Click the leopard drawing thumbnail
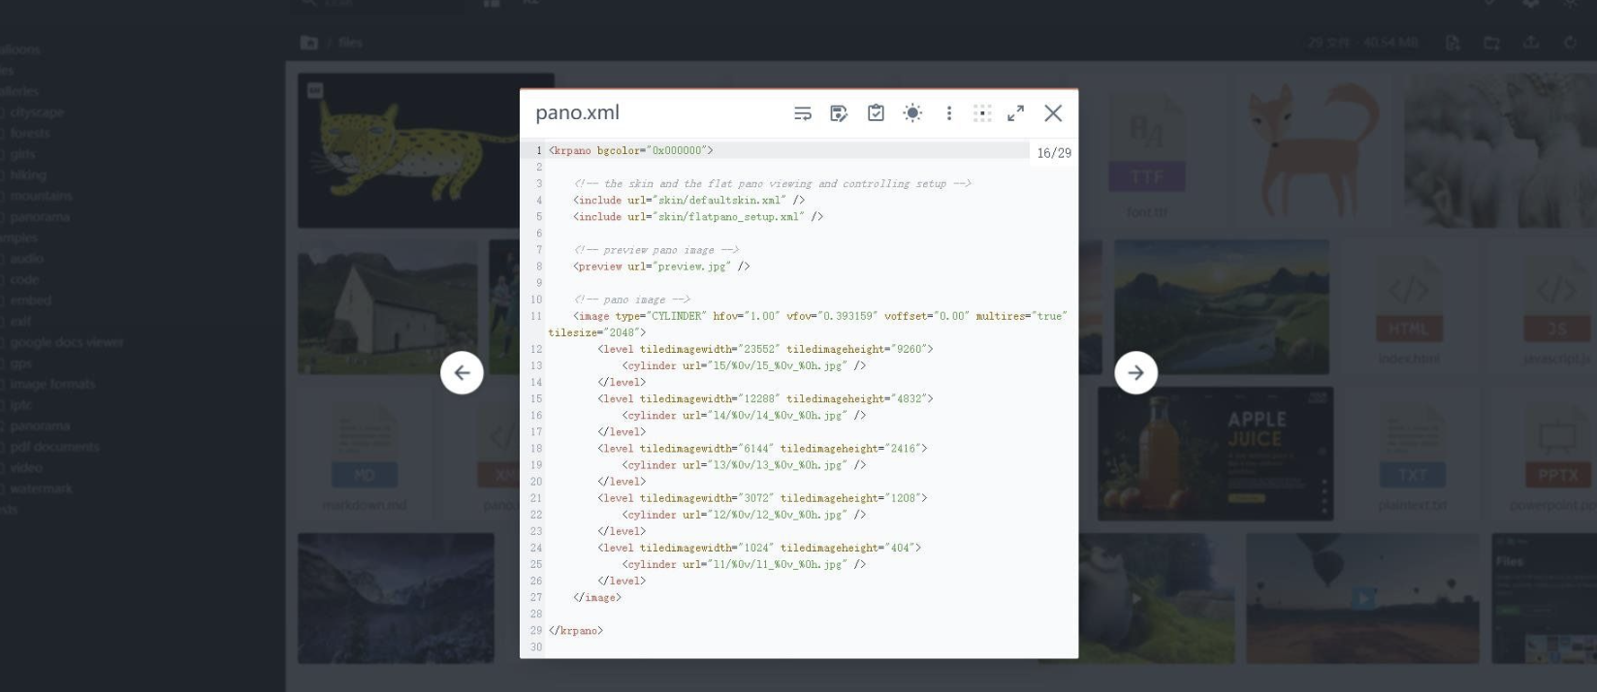This screenshot has height=692, width=1597. click(x=407, y=150)
